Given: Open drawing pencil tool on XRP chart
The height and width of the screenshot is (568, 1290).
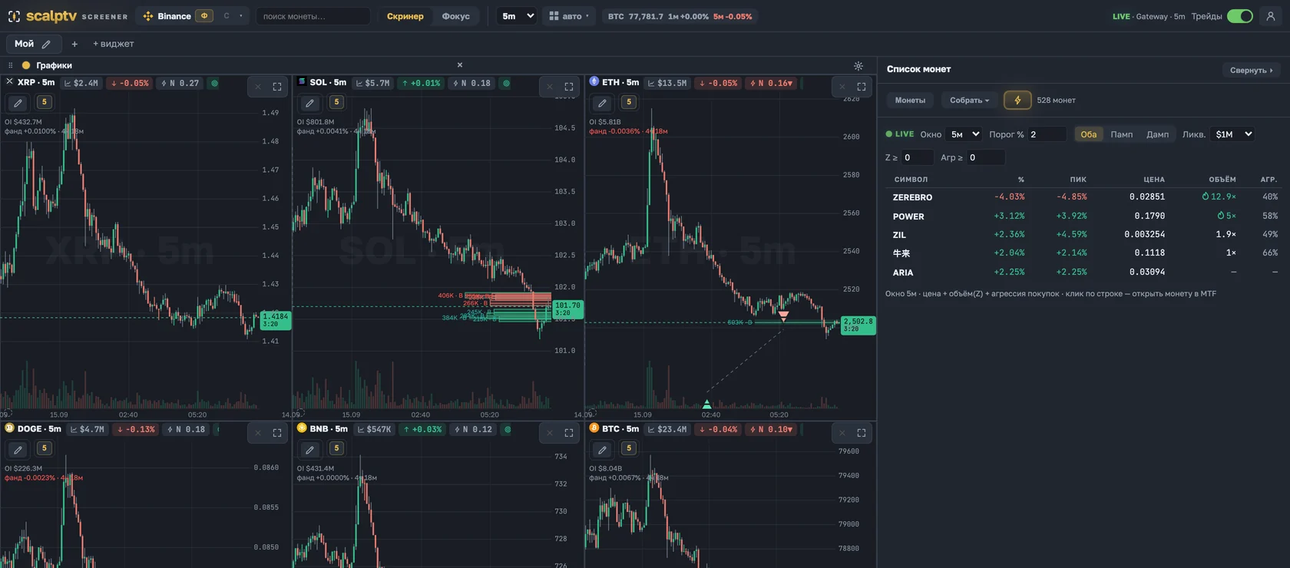Looking at the screenshot, I should [x=18, y=103].
